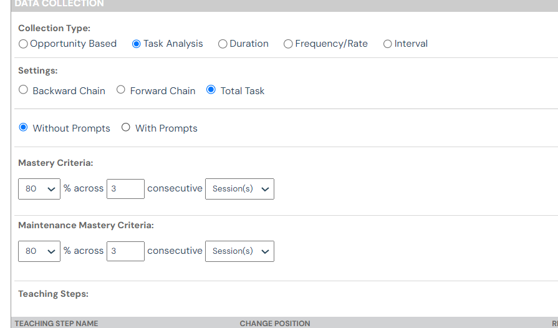Click the Teaching Steps label

[x=53, y=294]
